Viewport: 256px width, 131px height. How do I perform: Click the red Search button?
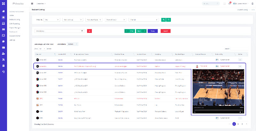165,31
